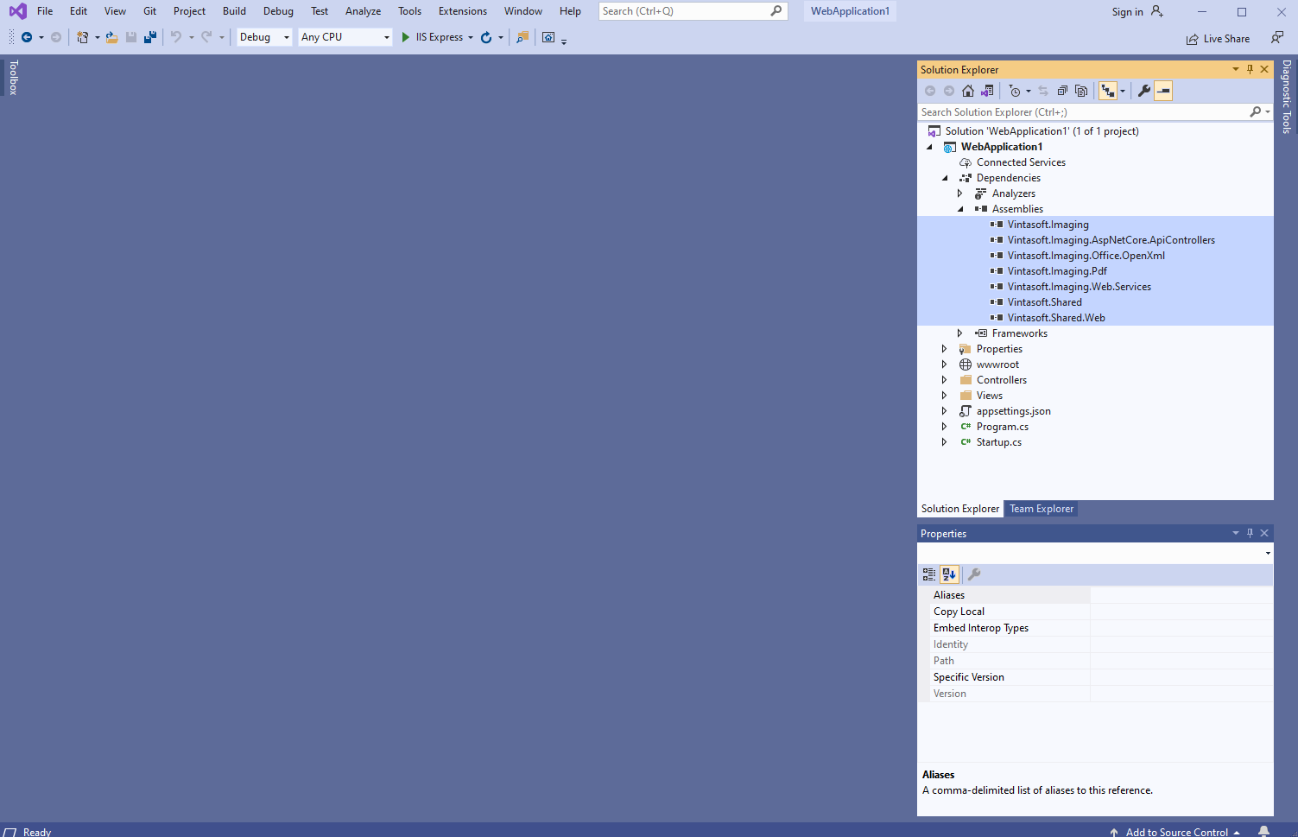
Task: Collapse the Assemblies tree node
Action: [960, 209]
